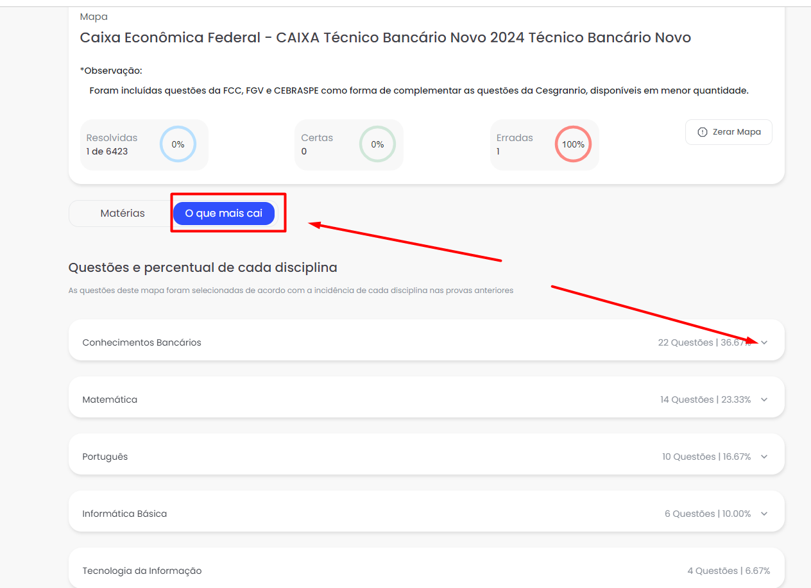Expand the Português chevron arrow

(764, 457)
